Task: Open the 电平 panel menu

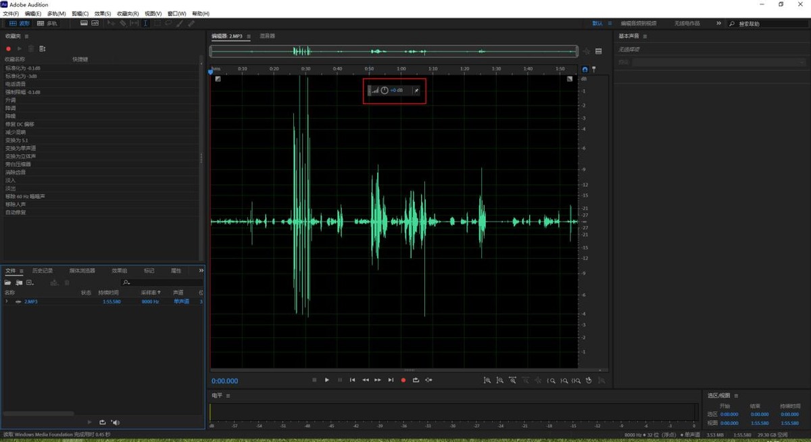Action: [x=228, y=396]
